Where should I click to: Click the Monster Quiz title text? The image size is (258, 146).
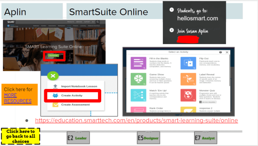coord(207,91)
